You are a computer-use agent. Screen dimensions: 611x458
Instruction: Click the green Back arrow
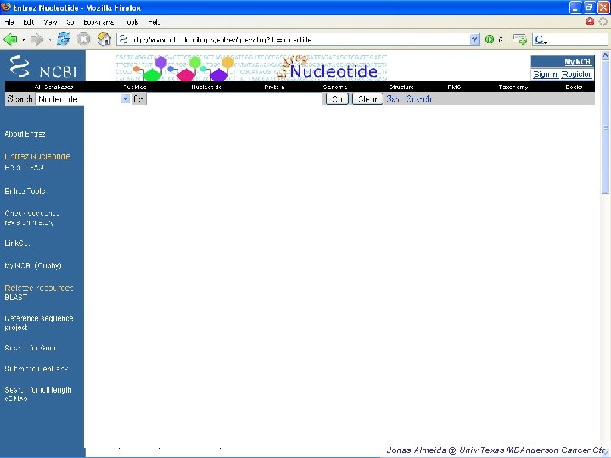(x=10, y=39)
